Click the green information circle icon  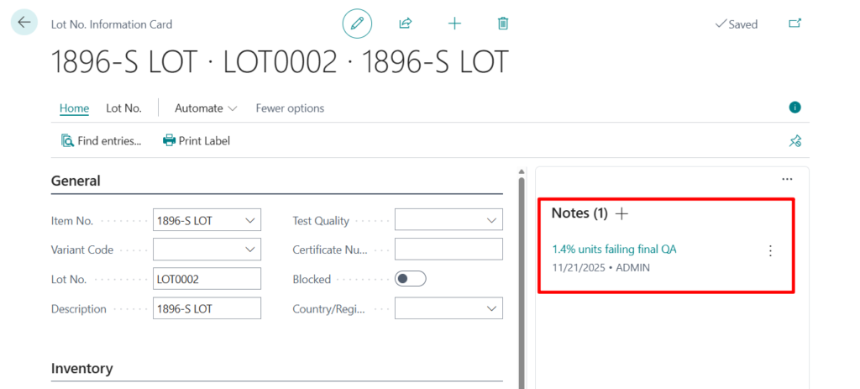tap(794, 108)
